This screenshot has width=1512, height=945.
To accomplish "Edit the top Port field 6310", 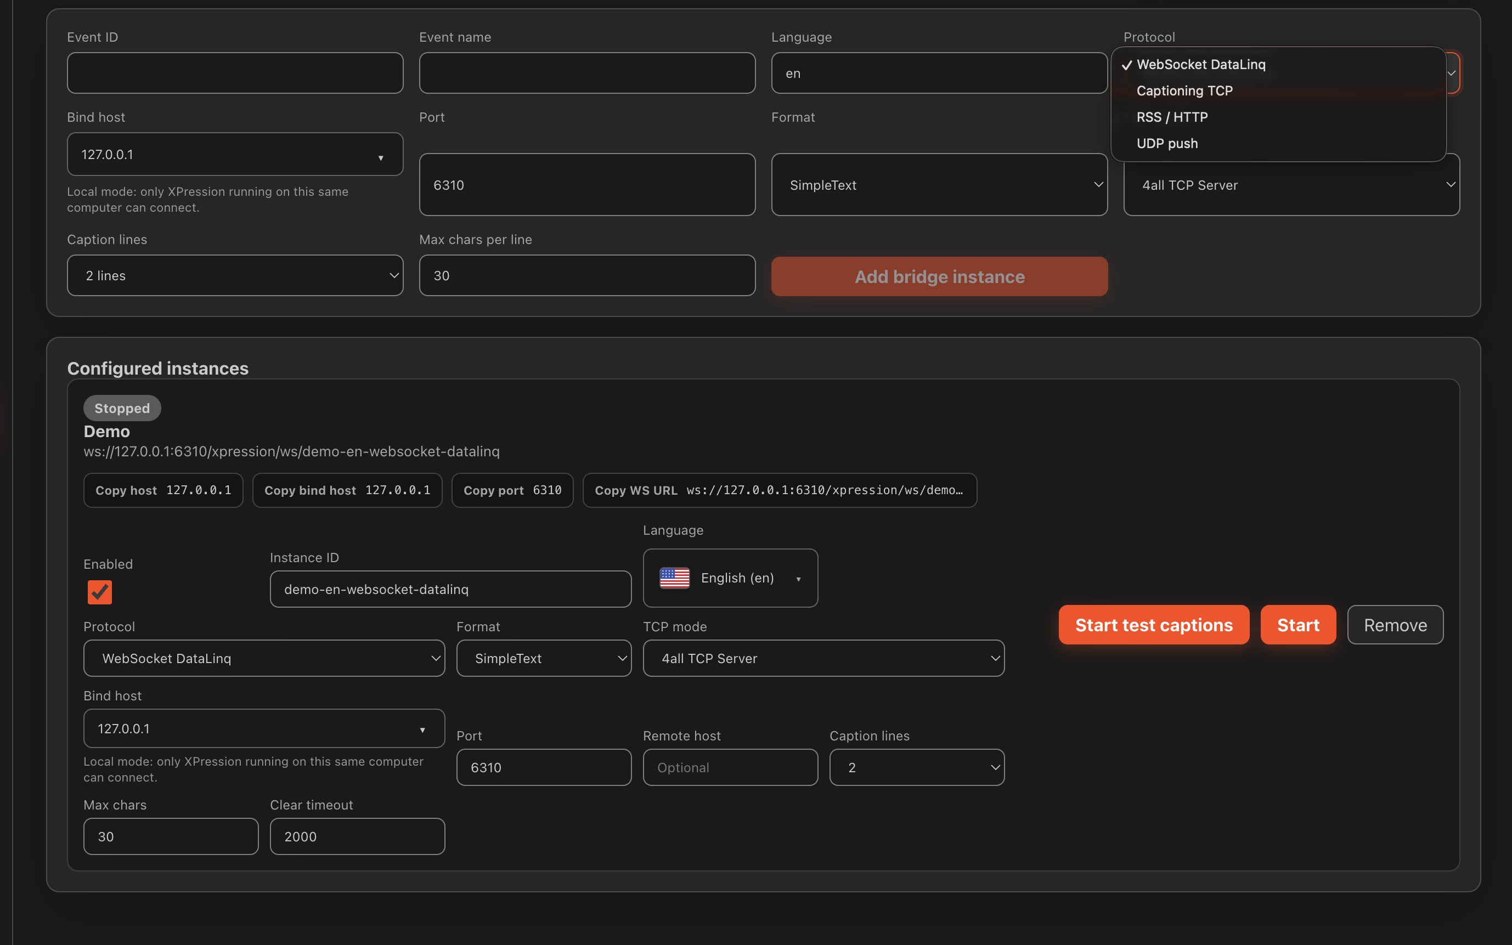I will click(587, 185).
